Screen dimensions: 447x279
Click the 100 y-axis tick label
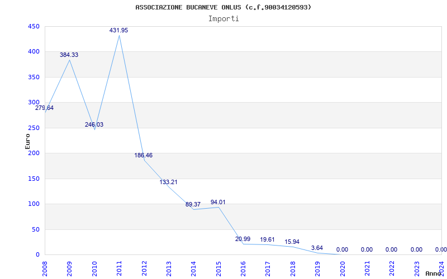[34, 204]
